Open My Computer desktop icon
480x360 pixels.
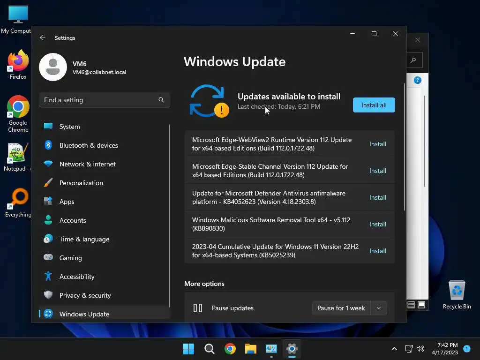18,19
